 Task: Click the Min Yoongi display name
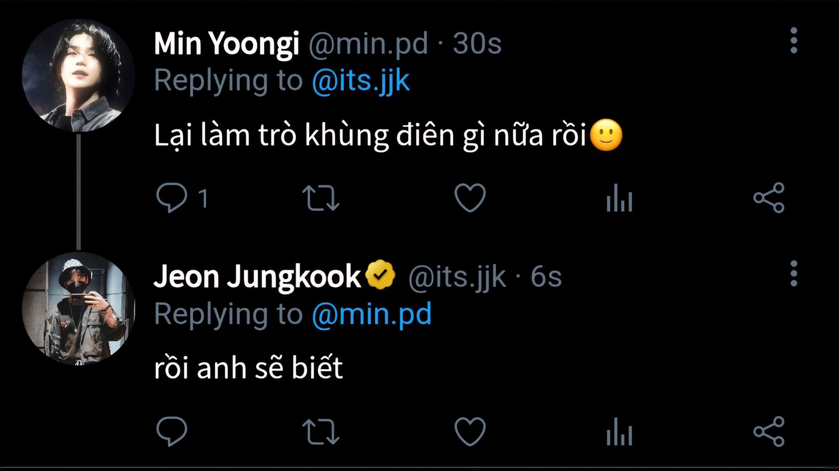tap(226, 44)
